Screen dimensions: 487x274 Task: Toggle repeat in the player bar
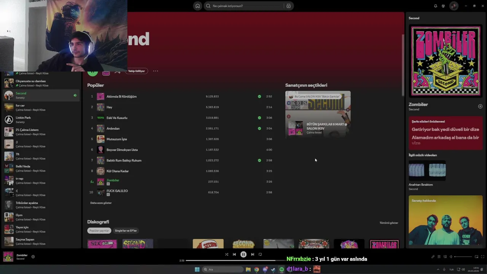click(260, 254)
